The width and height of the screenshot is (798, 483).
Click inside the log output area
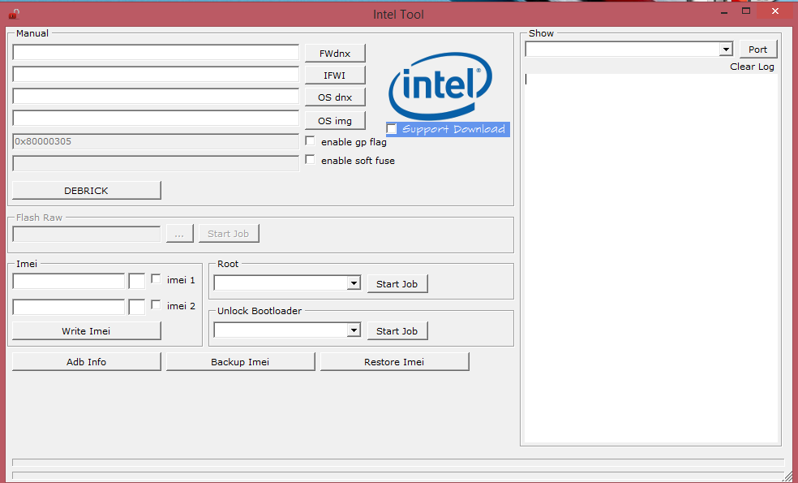[x=651, y=258]
